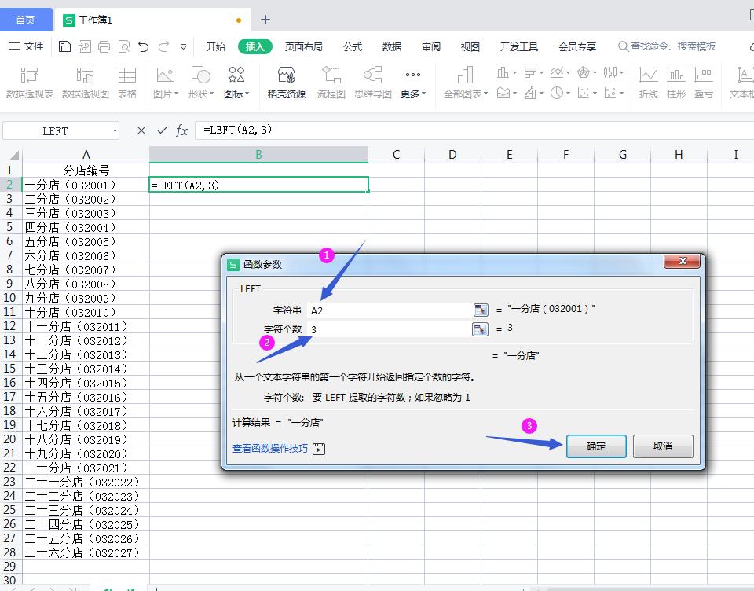
Task: Click range selector icon beside 字符个数 field
Action: click(x=481, y=329)
